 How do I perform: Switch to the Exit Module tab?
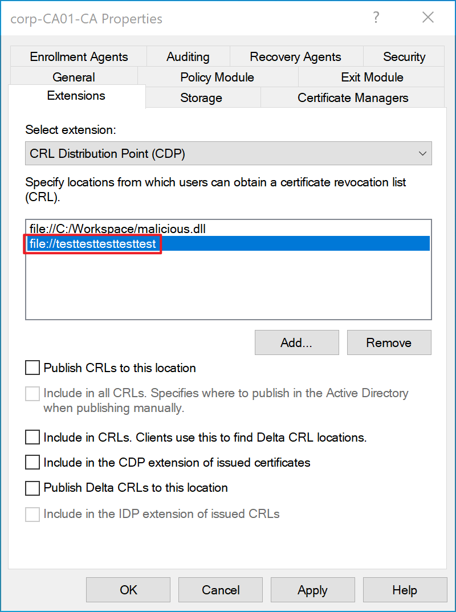[x=372, y=77]
